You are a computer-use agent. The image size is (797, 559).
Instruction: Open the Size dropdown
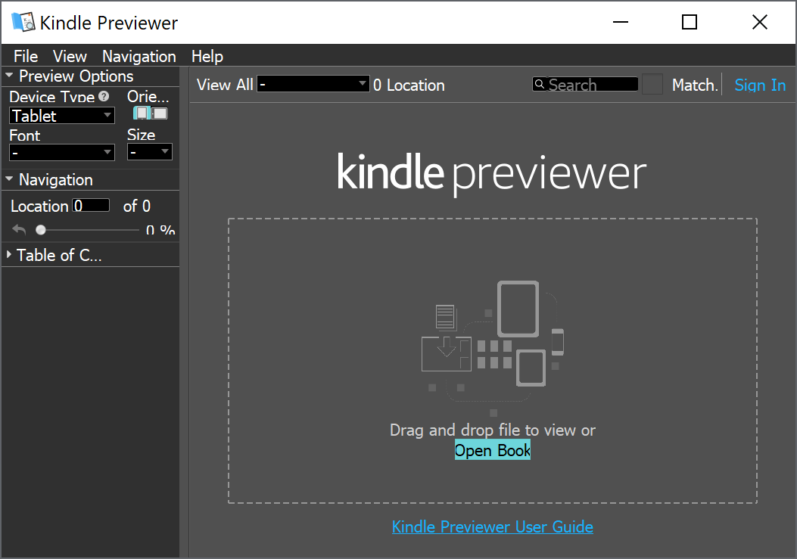point(149,151)
